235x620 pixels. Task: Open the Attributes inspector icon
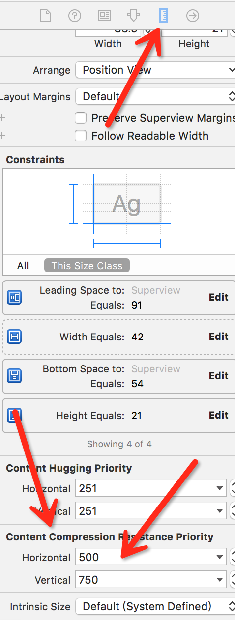133,16
